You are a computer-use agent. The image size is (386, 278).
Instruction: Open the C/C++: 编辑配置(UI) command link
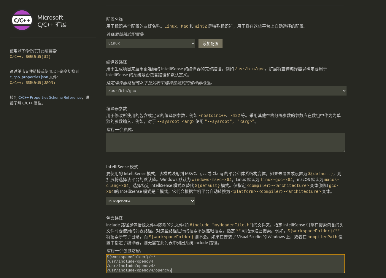[x=30, y=57]
